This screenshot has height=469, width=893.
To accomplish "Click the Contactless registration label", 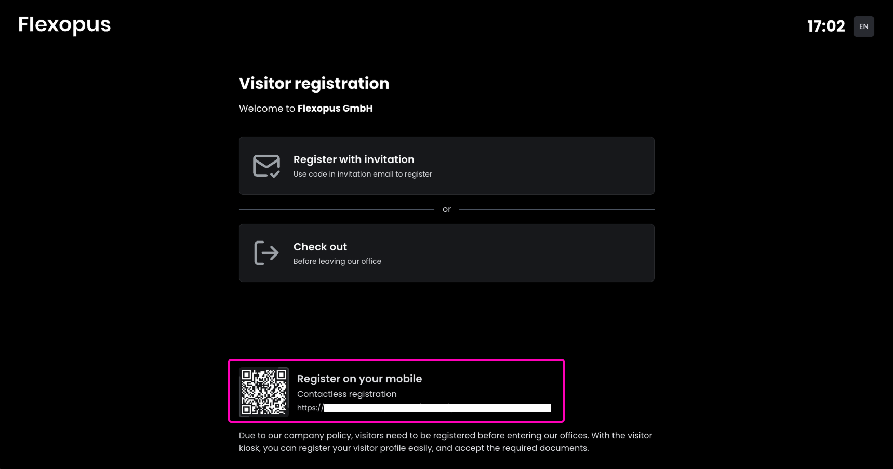I will pos(346,394).
